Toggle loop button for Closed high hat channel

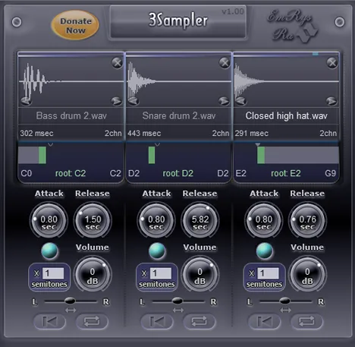tap(306, 321)
